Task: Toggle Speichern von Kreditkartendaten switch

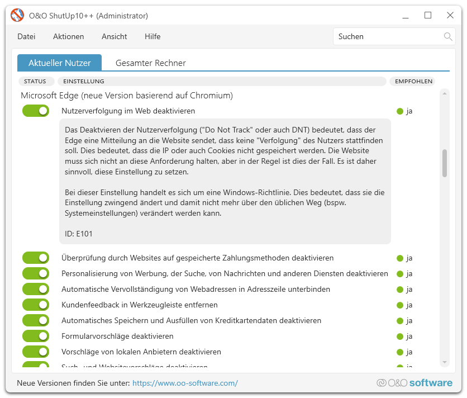Action: (36, 320)
